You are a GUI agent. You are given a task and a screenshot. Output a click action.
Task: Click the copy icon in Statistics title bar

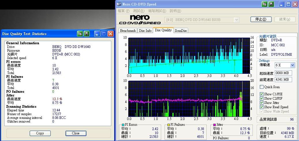tap(80, 34)
